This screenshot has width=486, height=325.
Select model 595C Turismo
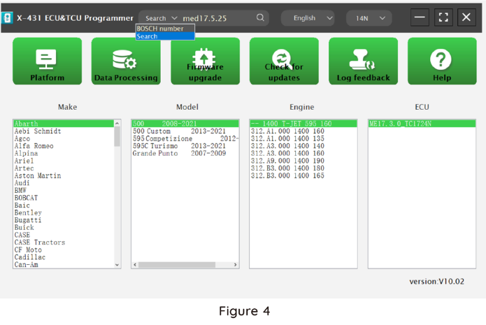pyautogui.click(x=185, y=146)
